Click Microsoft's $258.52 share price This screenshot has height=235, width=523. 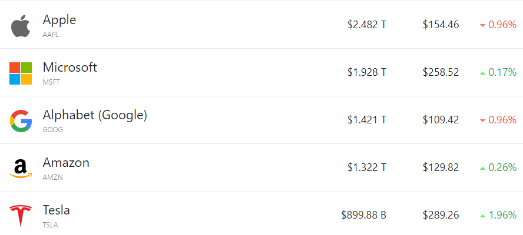pos(441,72)
